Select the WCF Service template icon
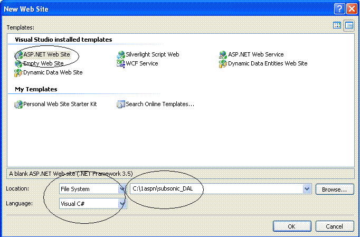This screenshot has height=237, width=360. coord(121,64)
